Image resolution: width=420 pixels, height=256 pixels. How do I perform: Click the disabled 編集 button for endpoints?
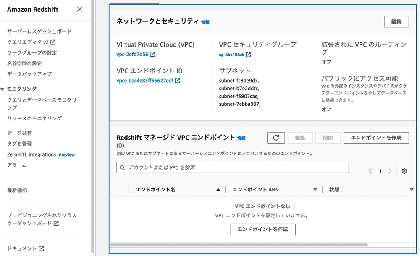coord(300,138)
